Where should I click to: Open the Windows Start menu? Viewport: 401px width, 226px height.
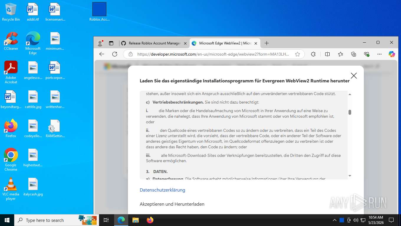click(7, 220)
